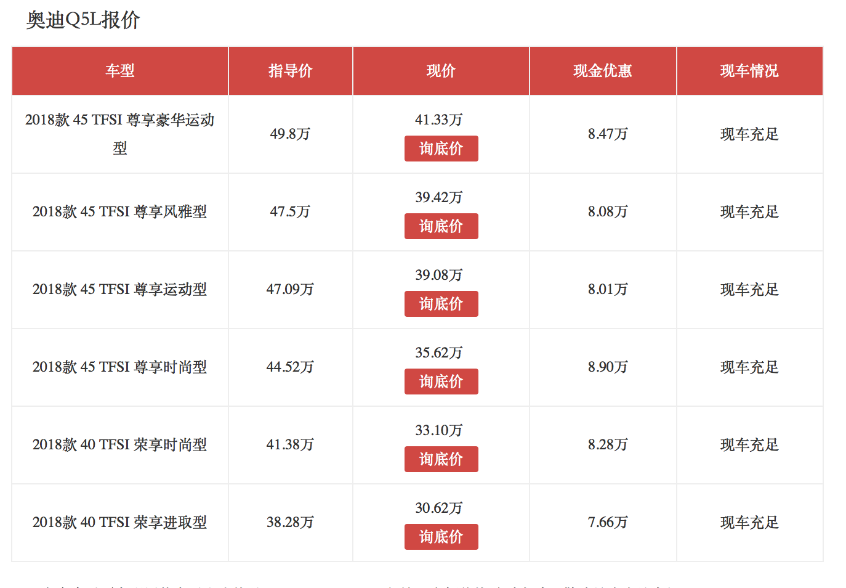
Task: Click guide price 47.09万
Action: point(290,289)
